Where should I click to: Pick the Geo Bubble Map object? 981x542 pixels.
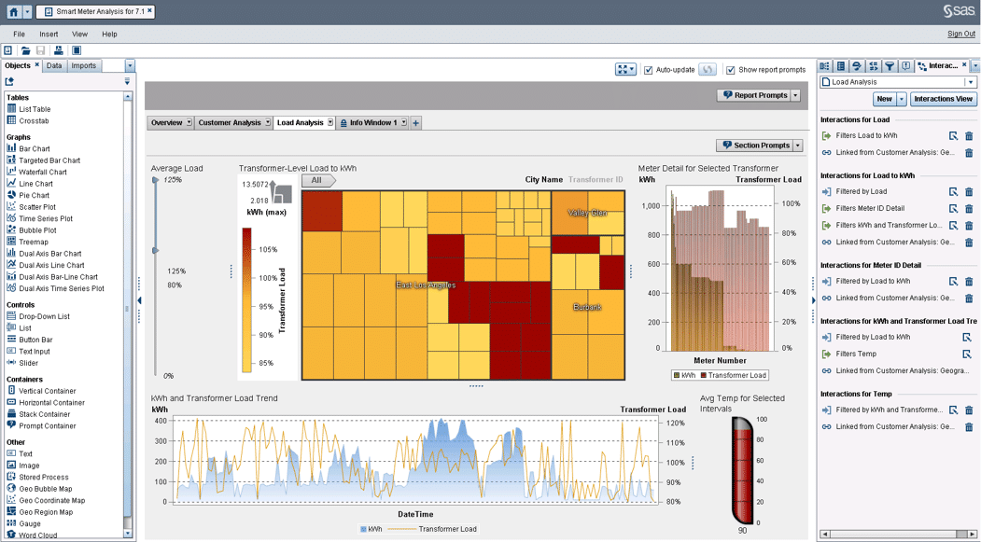click(45, 489)
